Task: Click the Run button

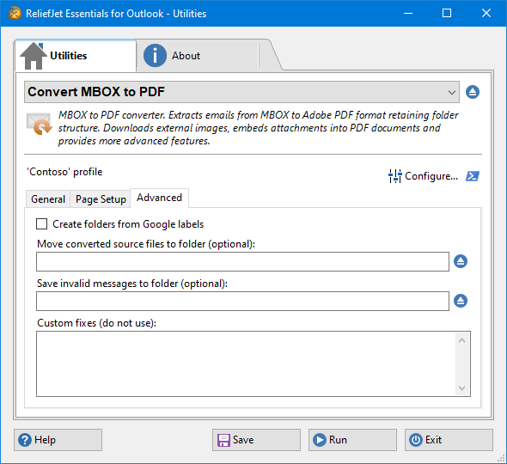Action: click(x=352, y=440)
